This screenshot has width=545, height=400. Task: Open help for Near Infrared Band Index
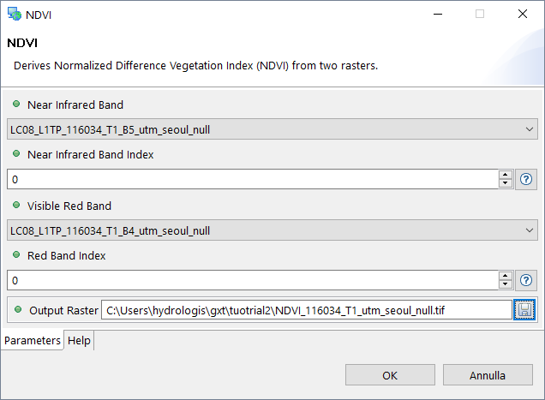(527, 179)
